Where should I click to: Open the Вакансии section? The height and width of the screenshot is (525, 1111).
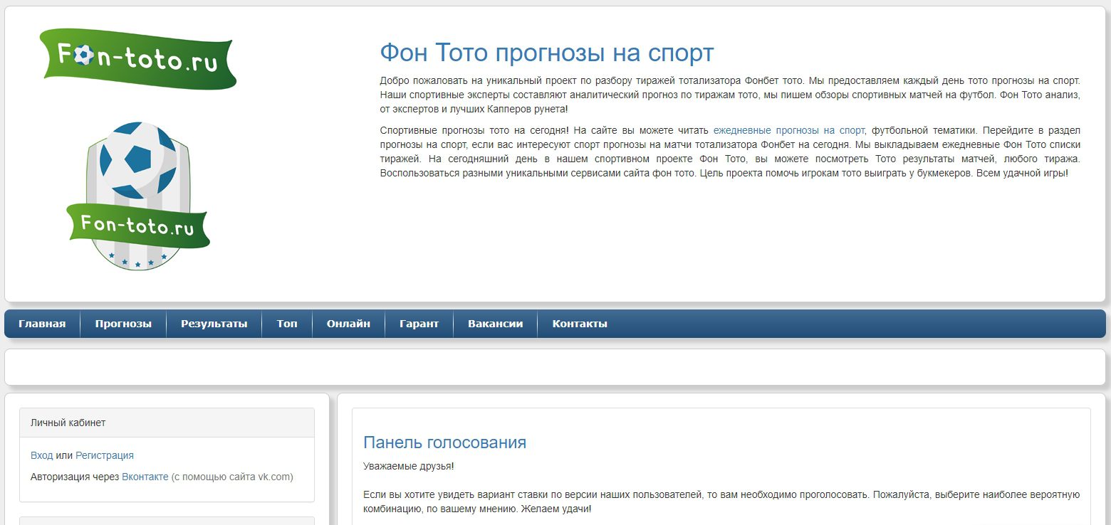click(495, 324)
